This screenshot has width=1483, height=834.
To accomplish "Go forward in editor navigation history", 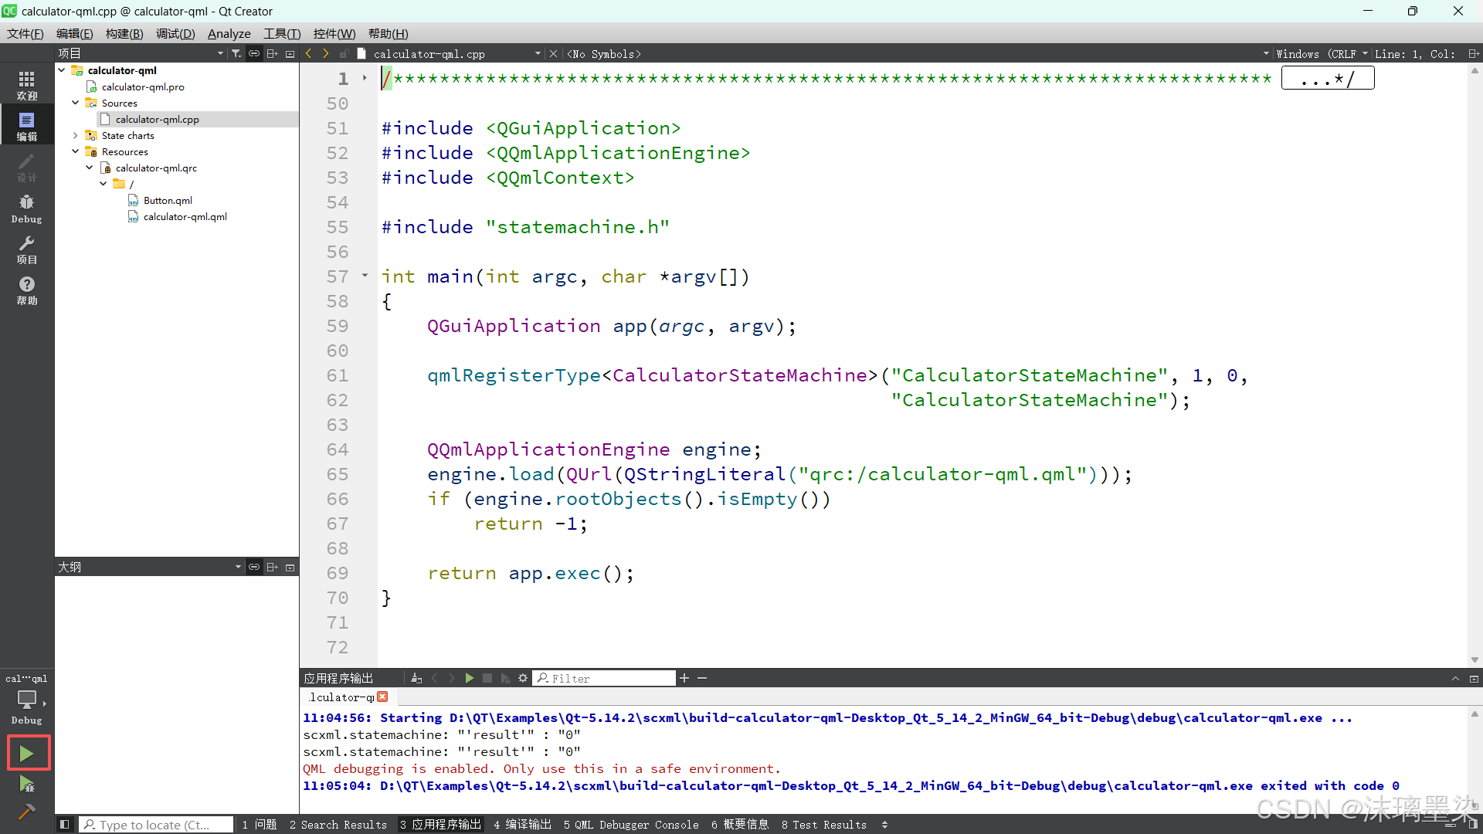I will coord(326,53).
